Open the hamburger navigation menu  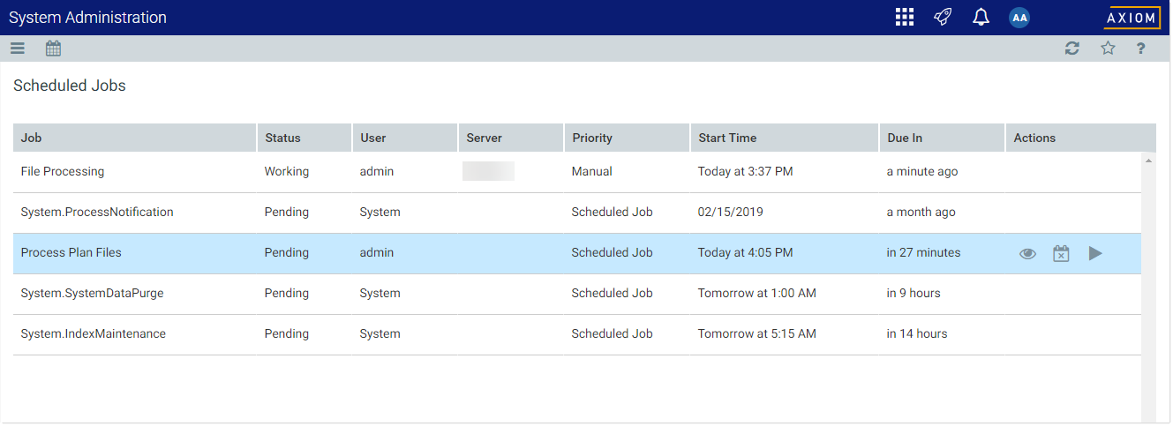[x=18, y=49]
